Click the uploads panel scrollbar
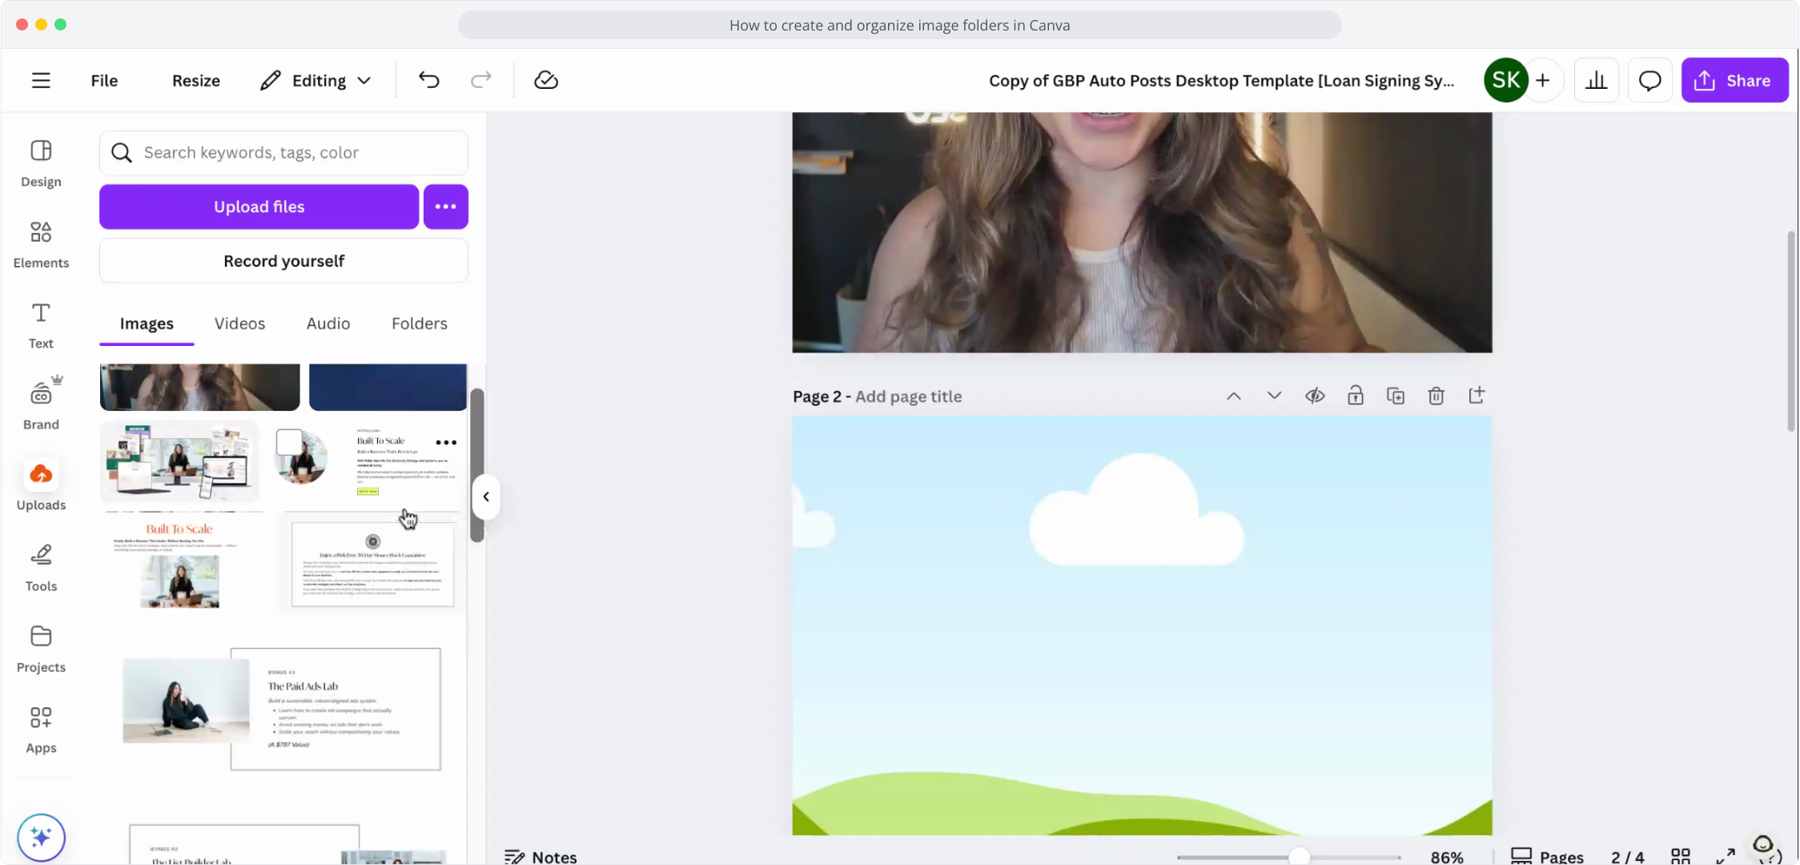The width and height of the screenshot is (1800, 865). pos(476,465)
